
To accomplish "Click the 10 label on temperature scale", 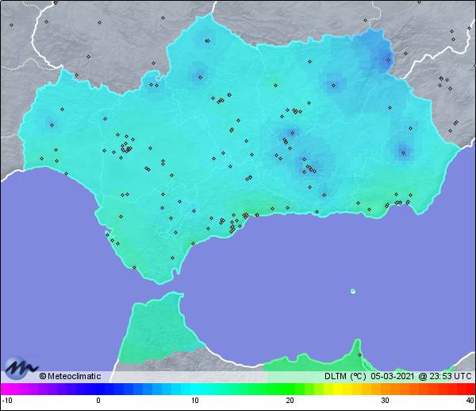I will tap(194, 401).
